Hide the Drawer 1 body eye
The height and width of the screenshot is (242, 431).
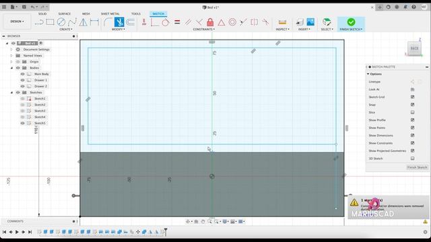(22, 80)
